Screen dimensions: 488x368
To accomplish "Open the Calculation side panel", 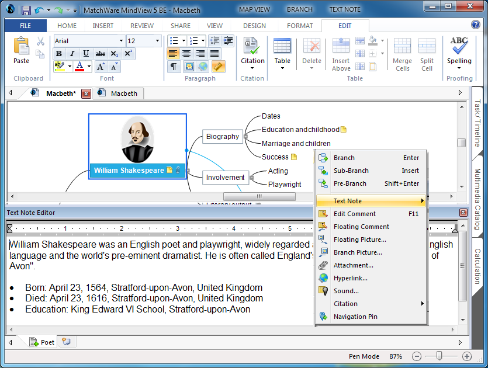I will coord(477,266).
